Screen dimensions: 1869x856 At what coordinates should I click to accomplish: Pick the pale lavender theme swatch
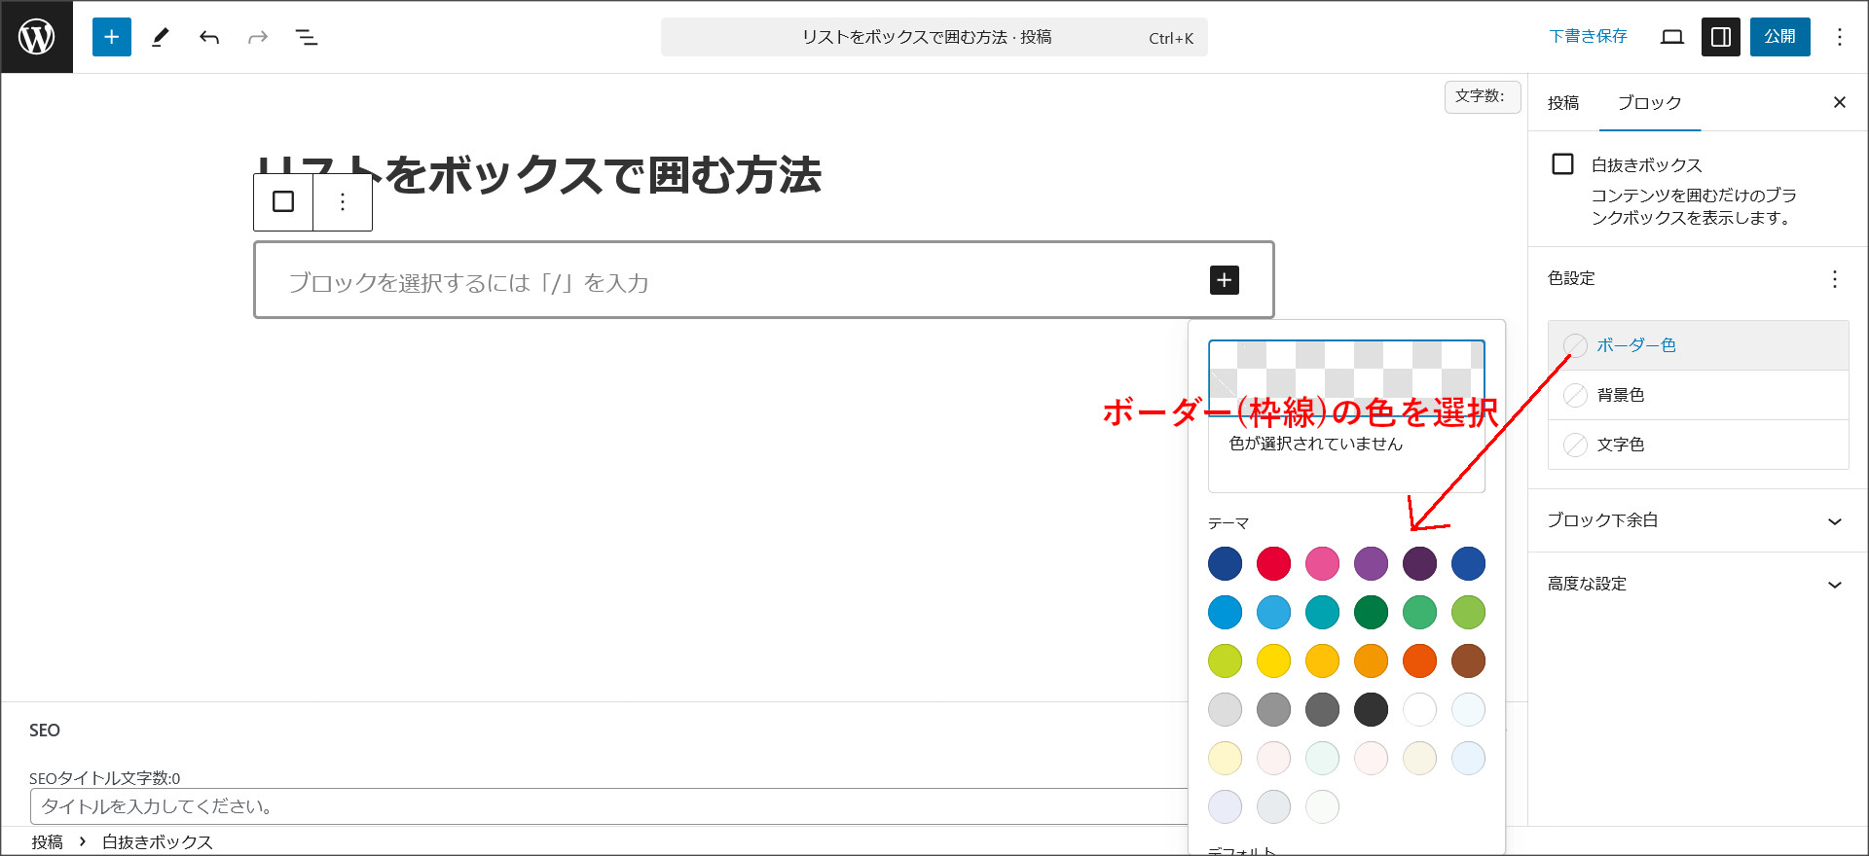point(1225,806)
